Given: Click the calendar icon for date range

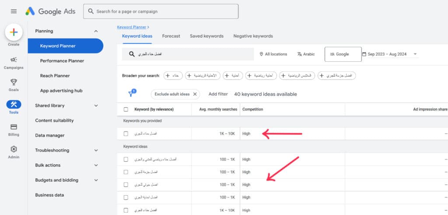Looking at the screenshot, I should click(364, 54).
